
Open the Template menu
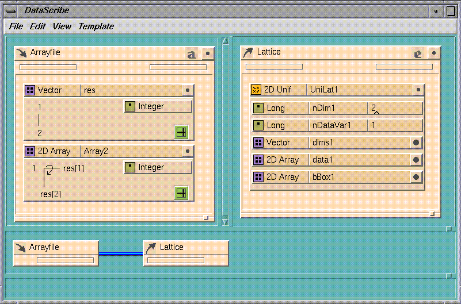click(x=96, y=26)
